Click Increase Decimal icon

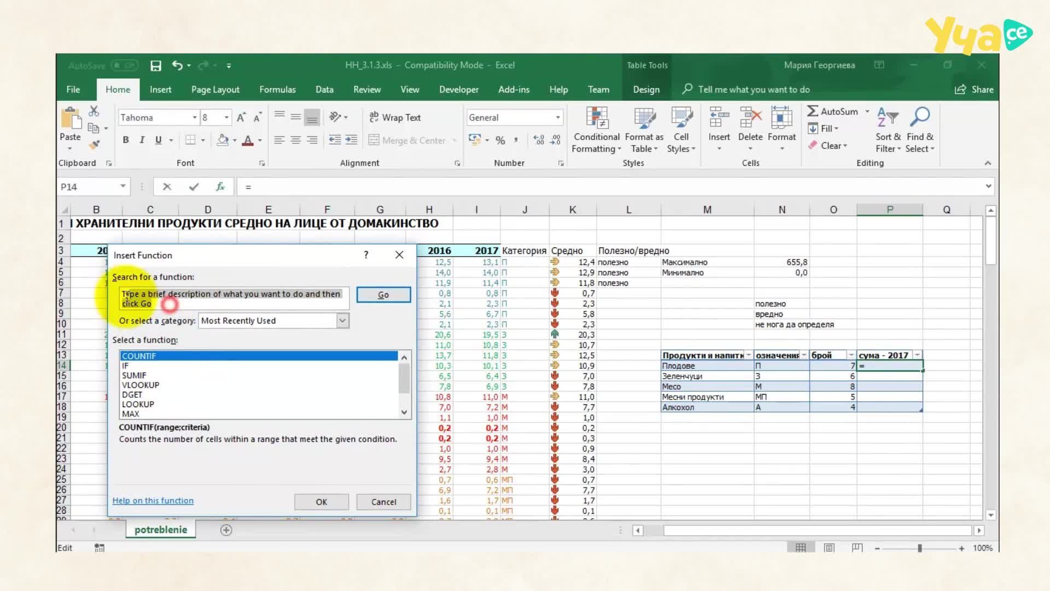pyautogui.click(x=539, y=141)
